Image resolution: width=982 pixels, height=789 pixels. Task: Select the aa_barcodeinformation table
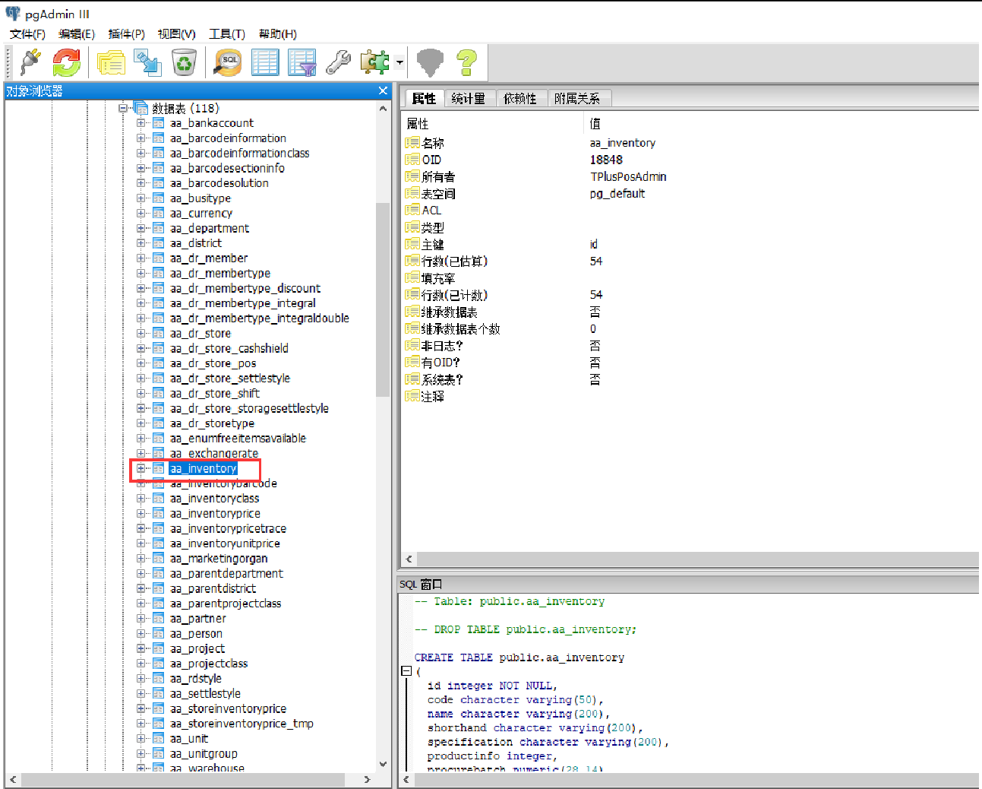click(228, 138)
